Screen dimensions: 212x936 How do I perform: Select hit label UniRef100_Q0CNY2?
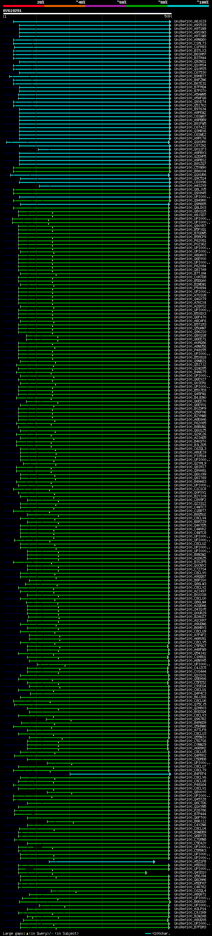point(190,565)
